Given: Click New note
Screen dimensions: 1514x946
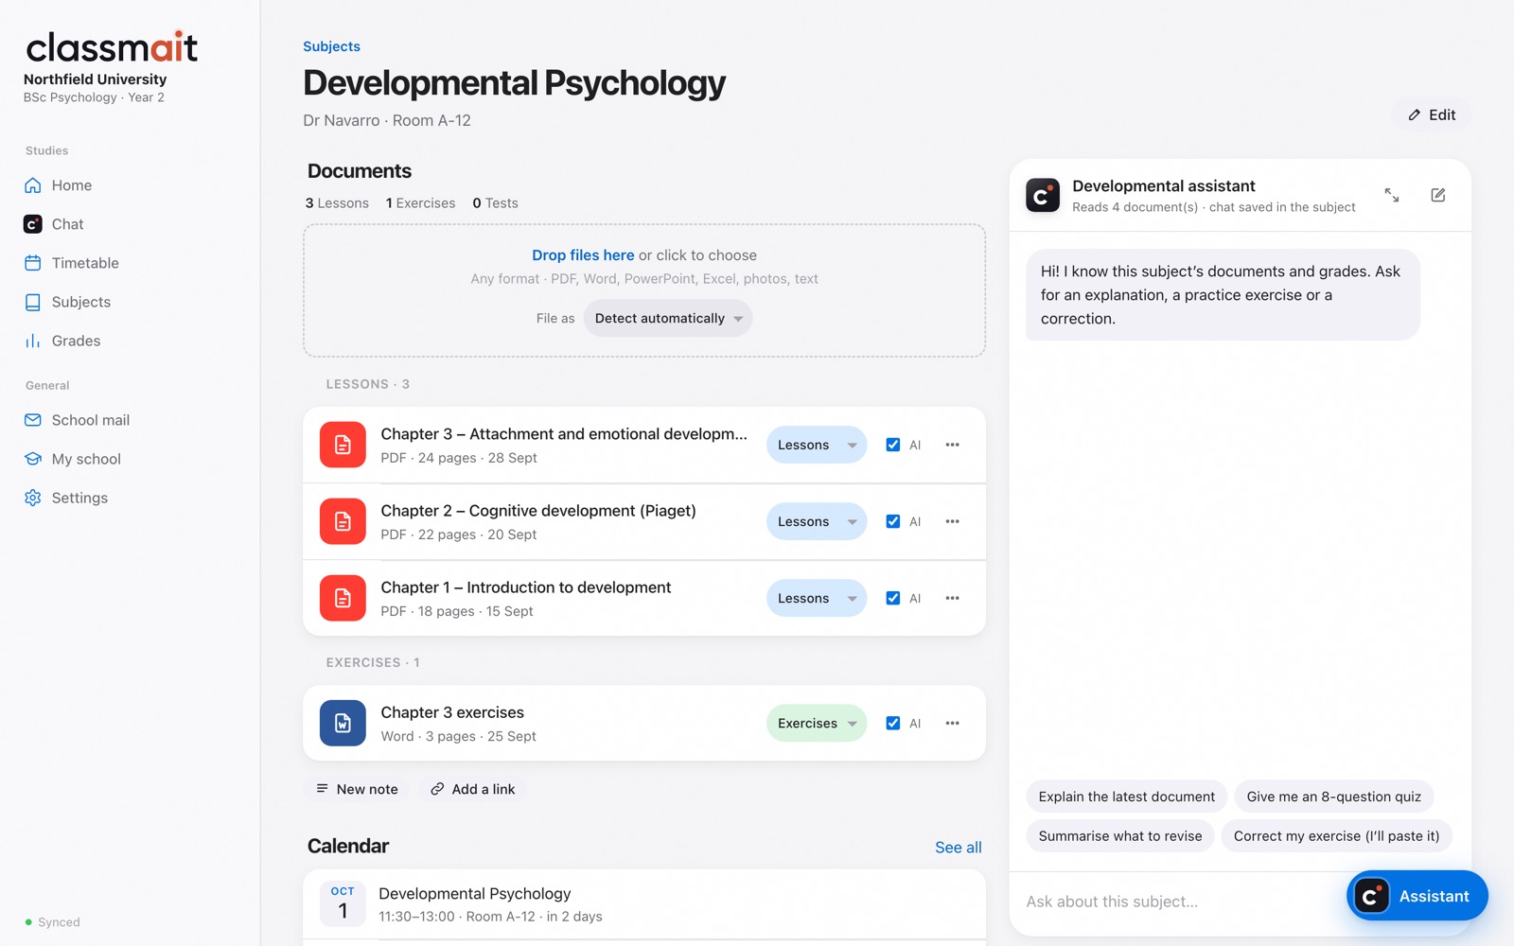Looking at the screenshot, I should [x=357, y=789].
